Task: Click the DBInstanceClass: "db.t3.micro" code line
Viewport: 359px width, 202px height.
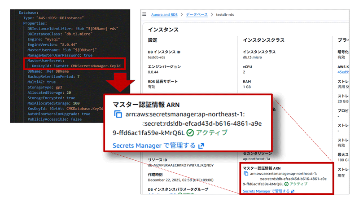Action: coord(60,34)
